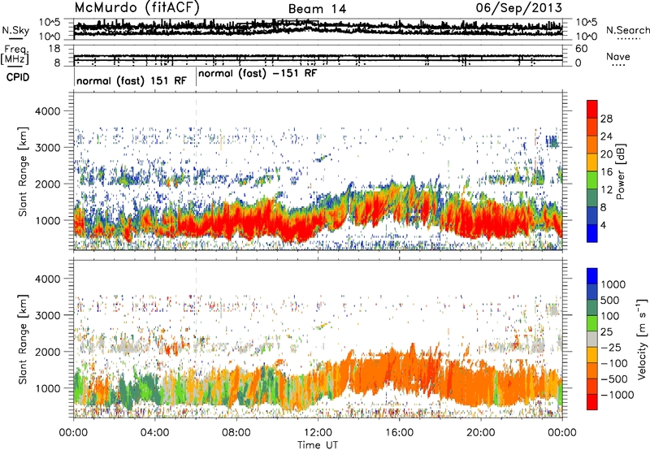Click the "Slant Range [km]" label of power panel

tap(23, 171)
